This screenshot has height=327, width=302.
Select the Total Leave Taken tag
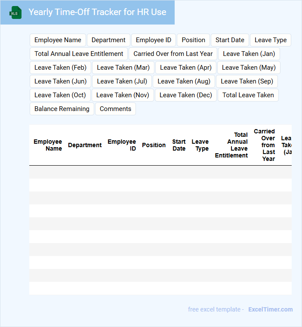tap(248, 95)
